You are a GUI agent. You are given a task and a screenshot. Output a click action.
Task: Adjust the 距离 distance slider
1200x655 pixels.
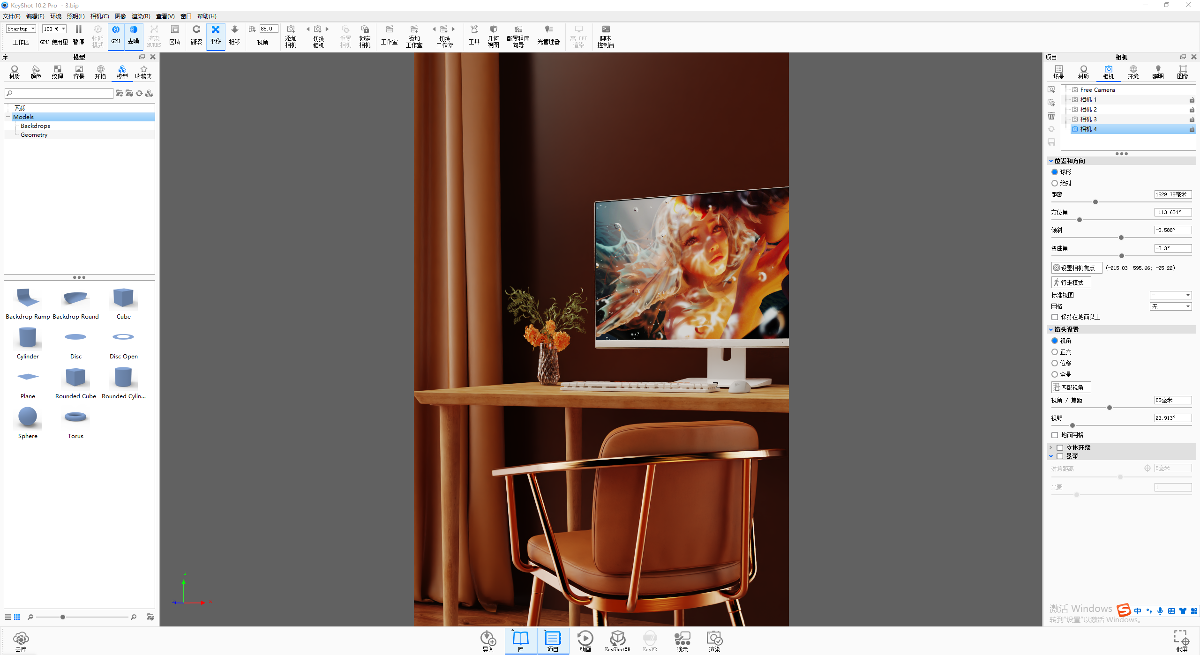click(x=1095, y=202)
